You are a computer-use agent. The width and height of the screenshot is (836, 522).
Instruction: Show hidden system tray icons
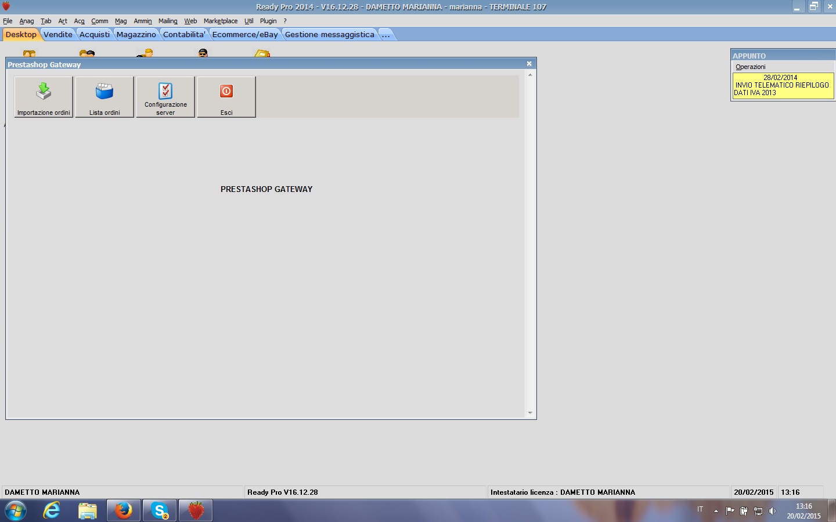pos(716,511)
